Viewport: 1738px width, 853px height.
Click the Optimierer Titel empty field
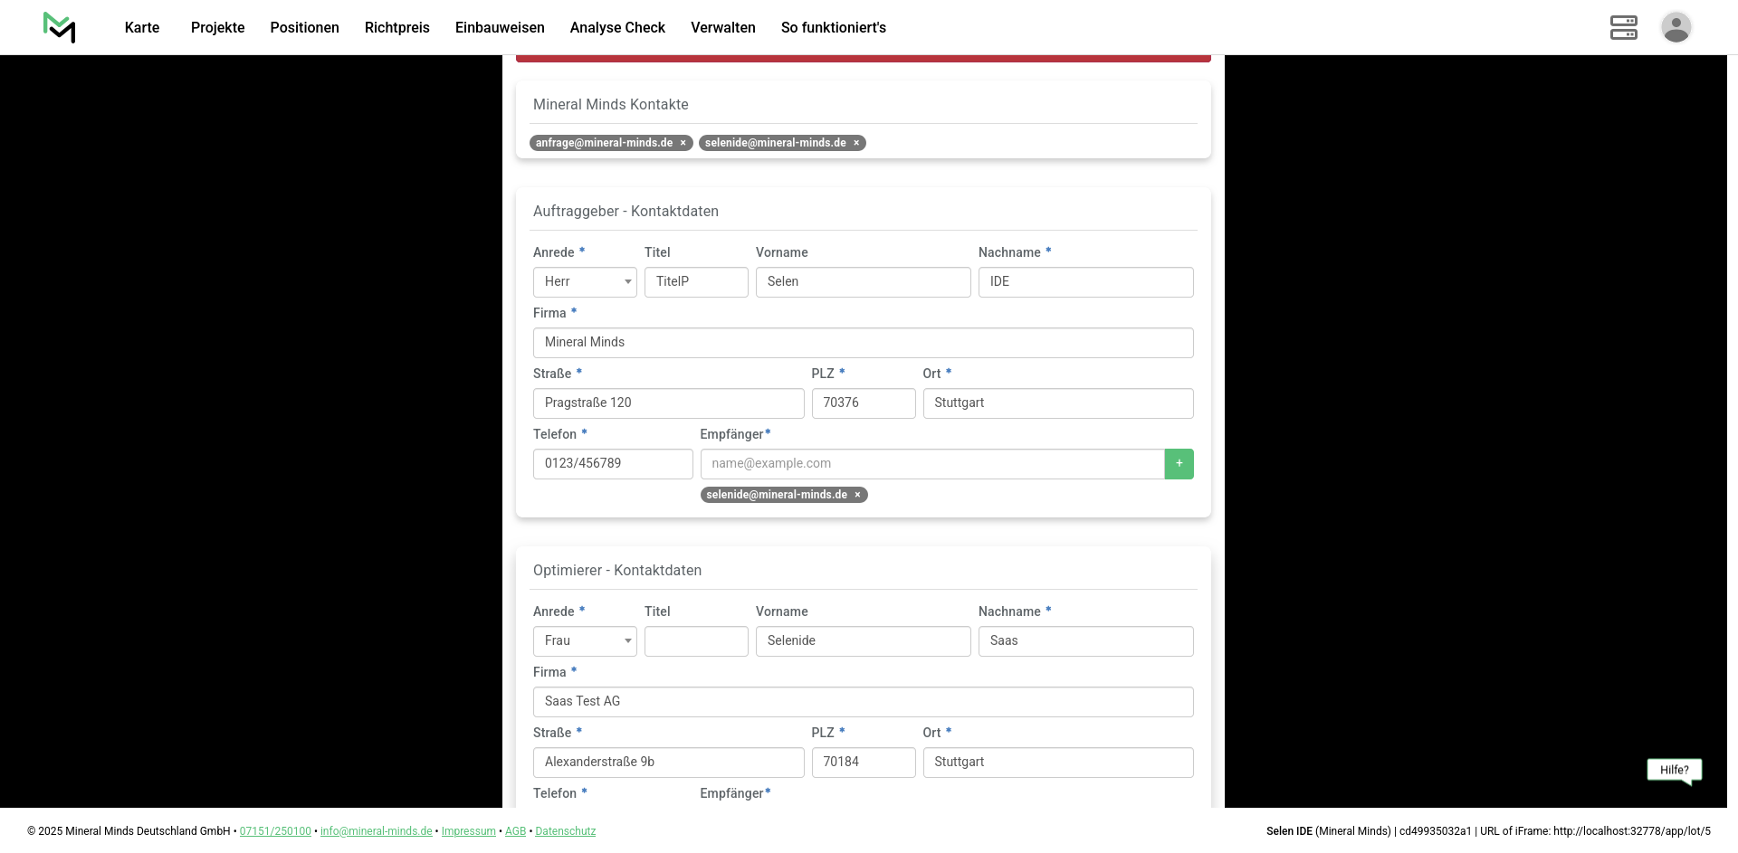coord(696,641)
